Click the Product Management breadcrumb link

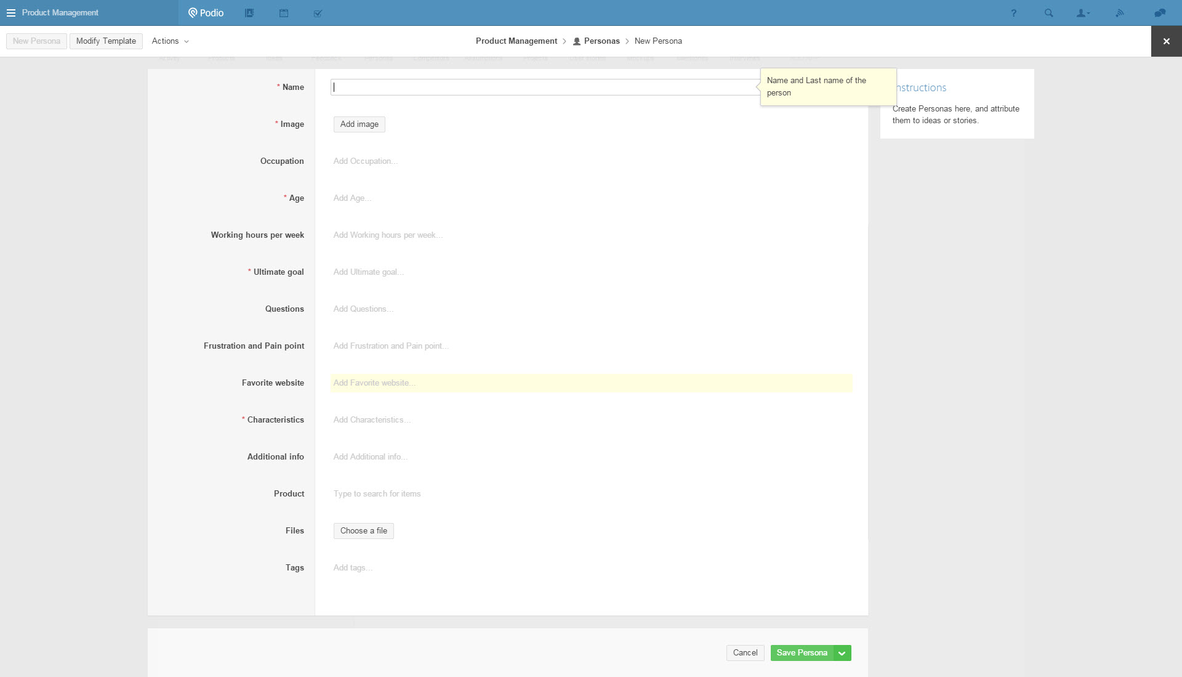click(x=516, y=41)
